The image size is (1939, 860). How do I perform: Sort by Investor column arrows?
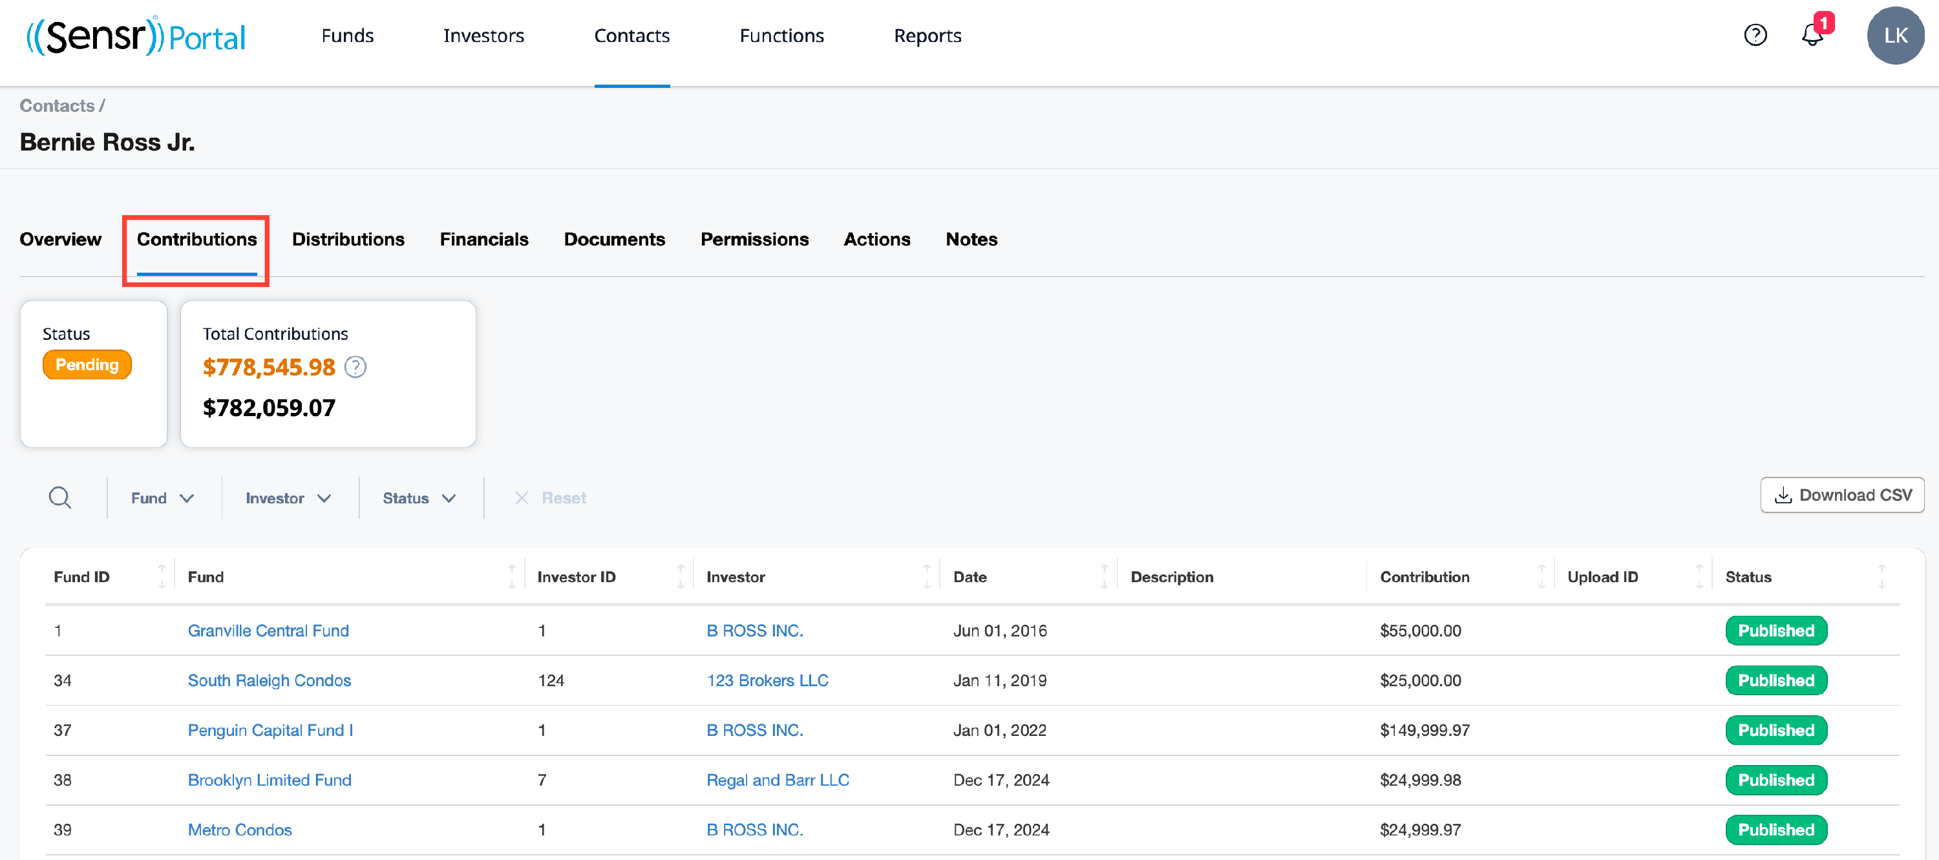pos(927,576)
